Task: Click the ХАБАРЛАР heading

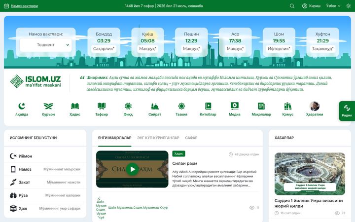Action: click(284, 138)
